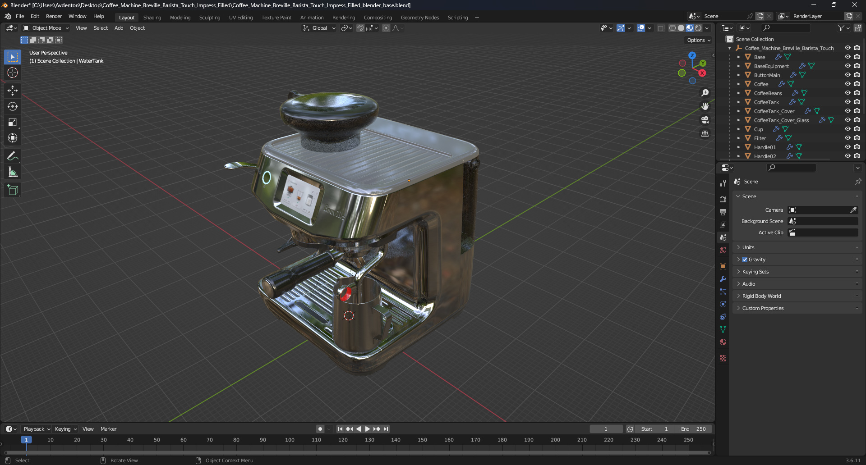
Task: Hide the Base object in viewport
Action: click(x=848, y=57)
